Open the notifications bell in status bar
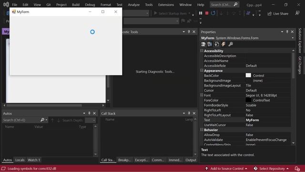305x172 pixels. [297, 169]
